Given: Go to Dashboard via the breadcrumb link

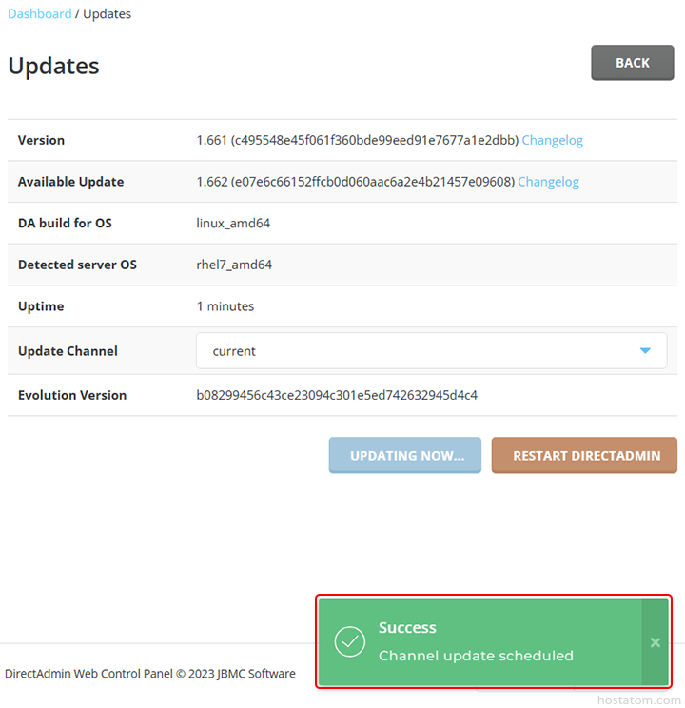Looking at the screenshot, I should (x=39, y=14).
